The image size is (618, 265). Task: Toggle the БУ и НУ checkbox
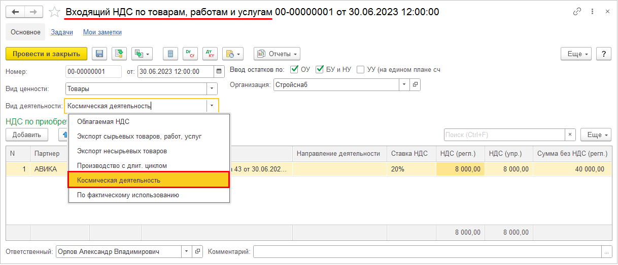coord(320,69)
